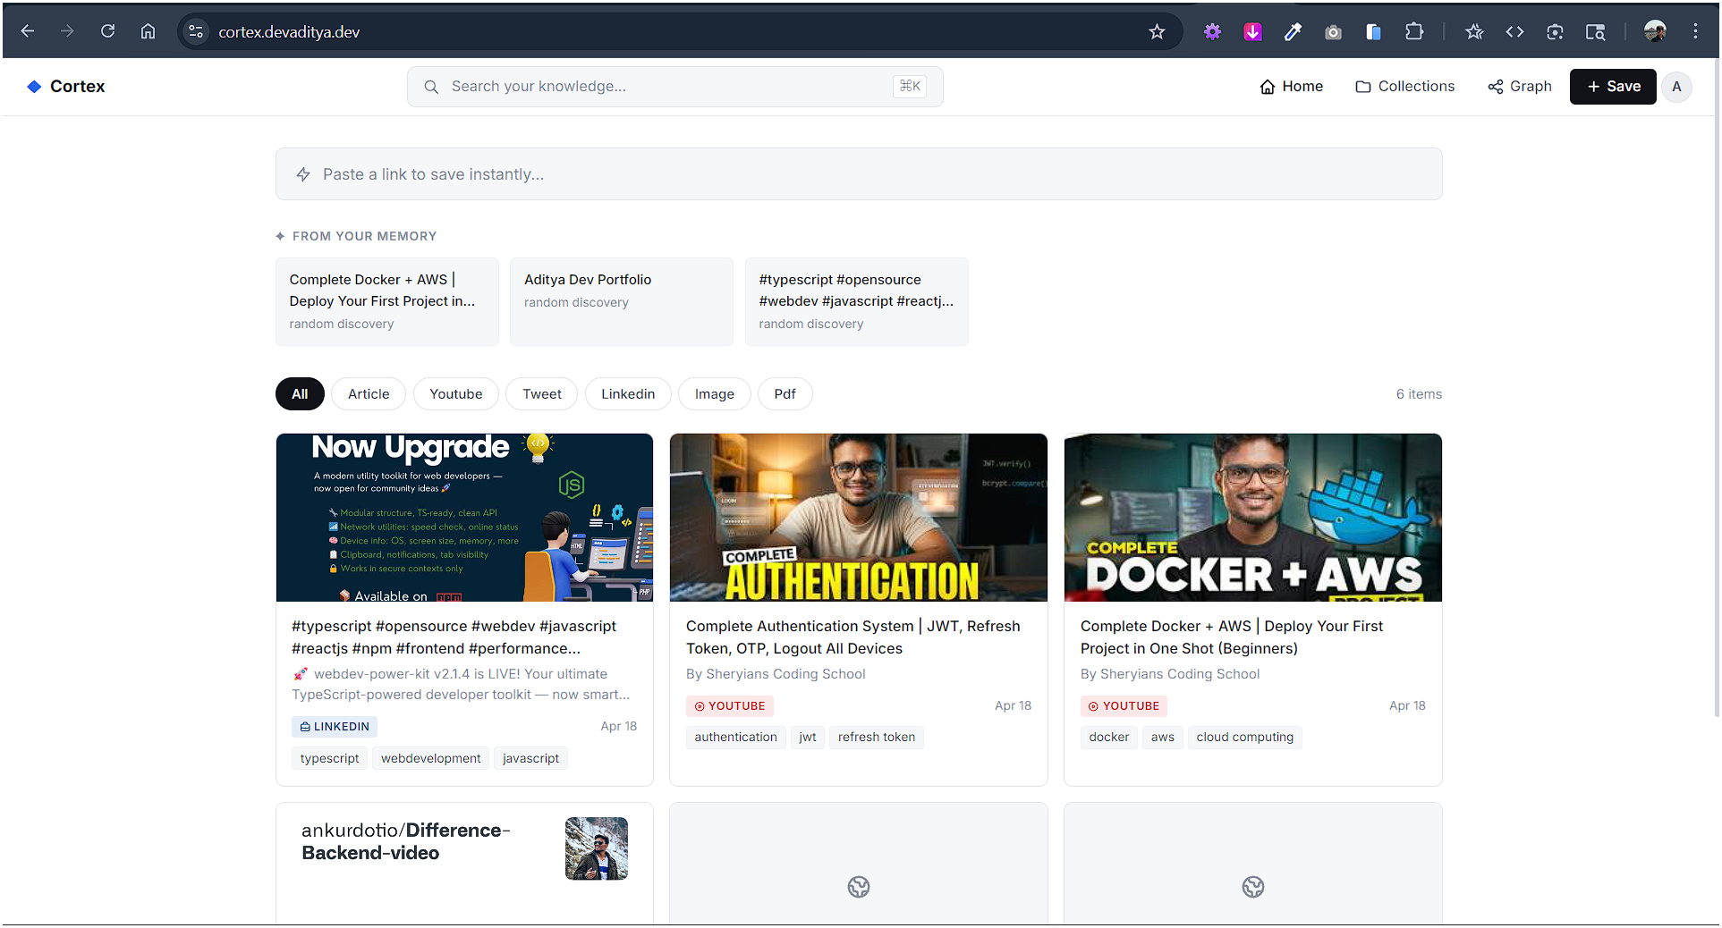Open the ankurdotio/Difference-Backend-video card
This screenshot has height=928, width=1722.
464,863
